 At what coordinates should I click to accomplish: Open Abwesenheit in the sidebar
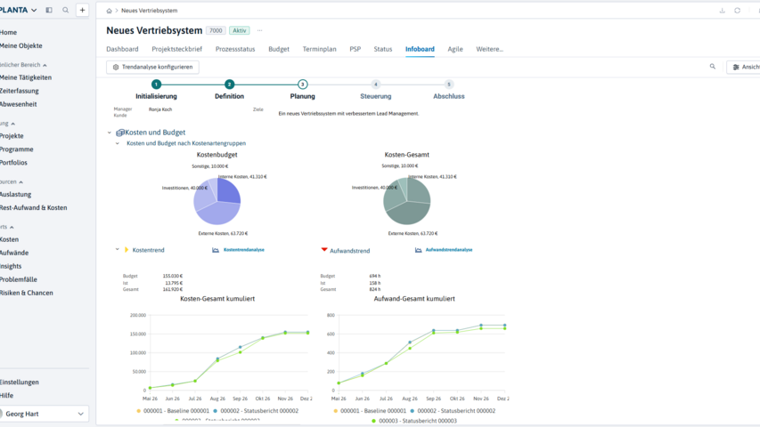[x=19, y=104]
